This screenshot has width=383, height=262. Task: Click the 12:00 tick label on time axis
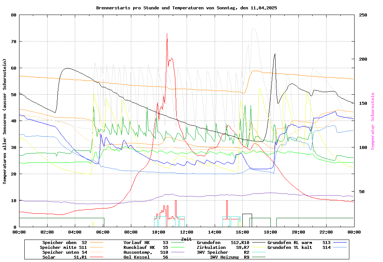(186, 232)
